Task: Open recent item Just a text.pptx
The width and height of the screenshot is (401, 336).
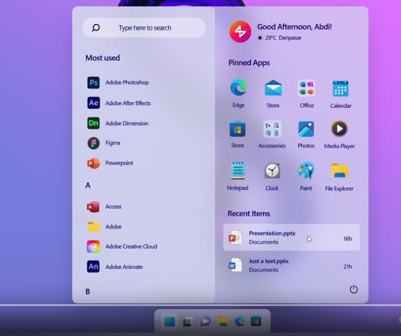Action: coord(291,265)
